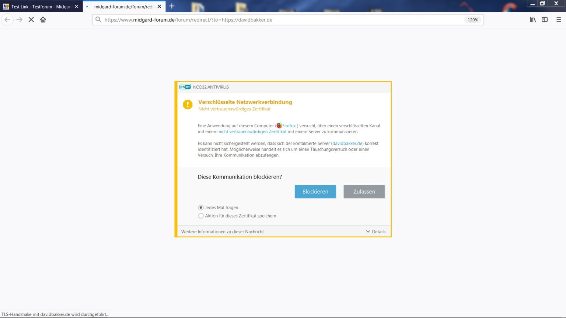Click the davidbakker.de server link
The image size is (566, 318).
pyautogui.click(x=347, y=143)
